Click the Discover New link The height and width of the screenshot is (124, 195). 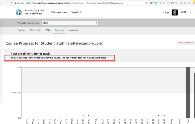tap(59, 12)
